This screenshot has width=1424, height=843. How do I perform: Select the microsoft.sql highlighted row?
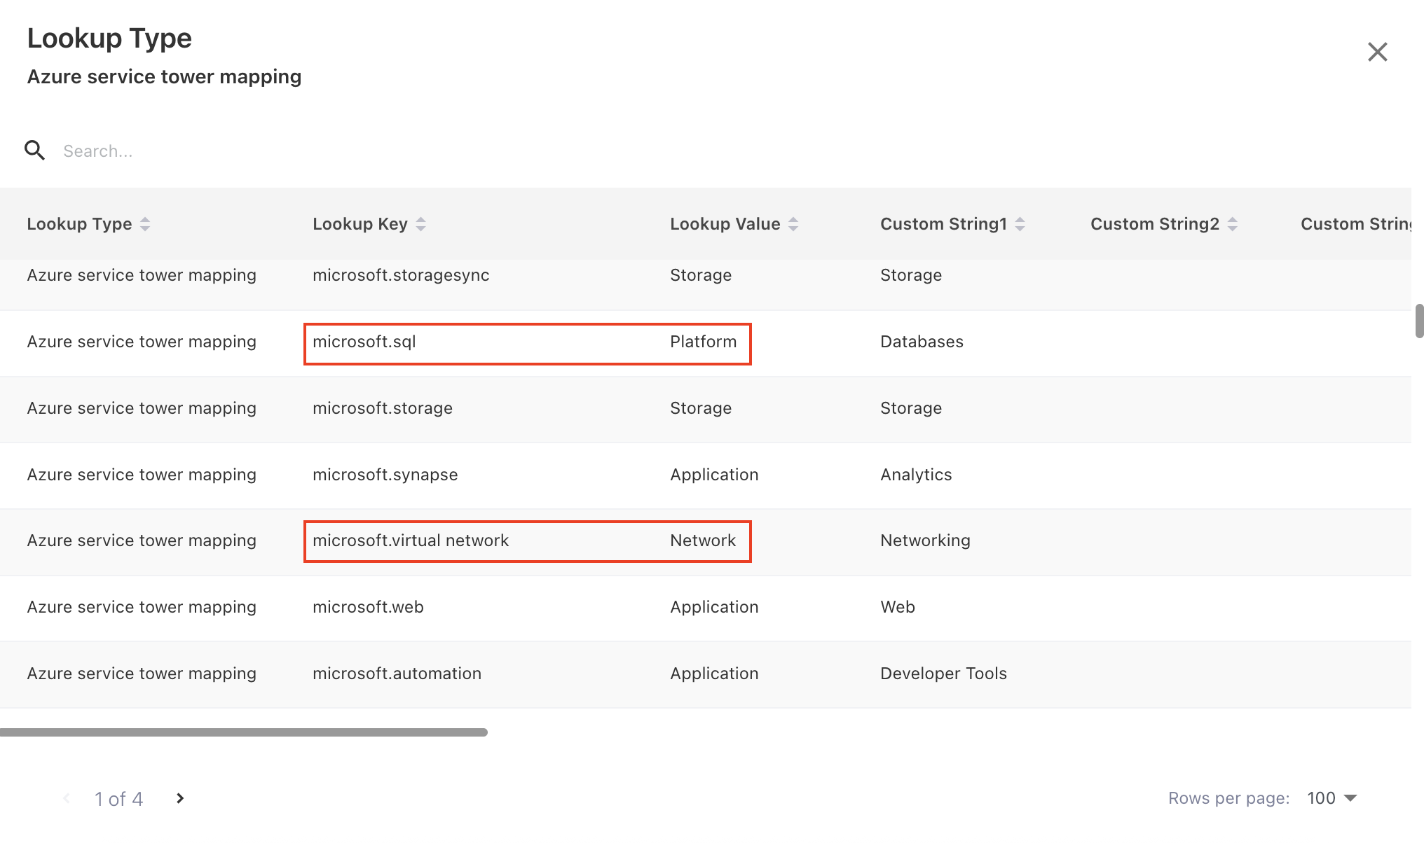pos(527,343)
